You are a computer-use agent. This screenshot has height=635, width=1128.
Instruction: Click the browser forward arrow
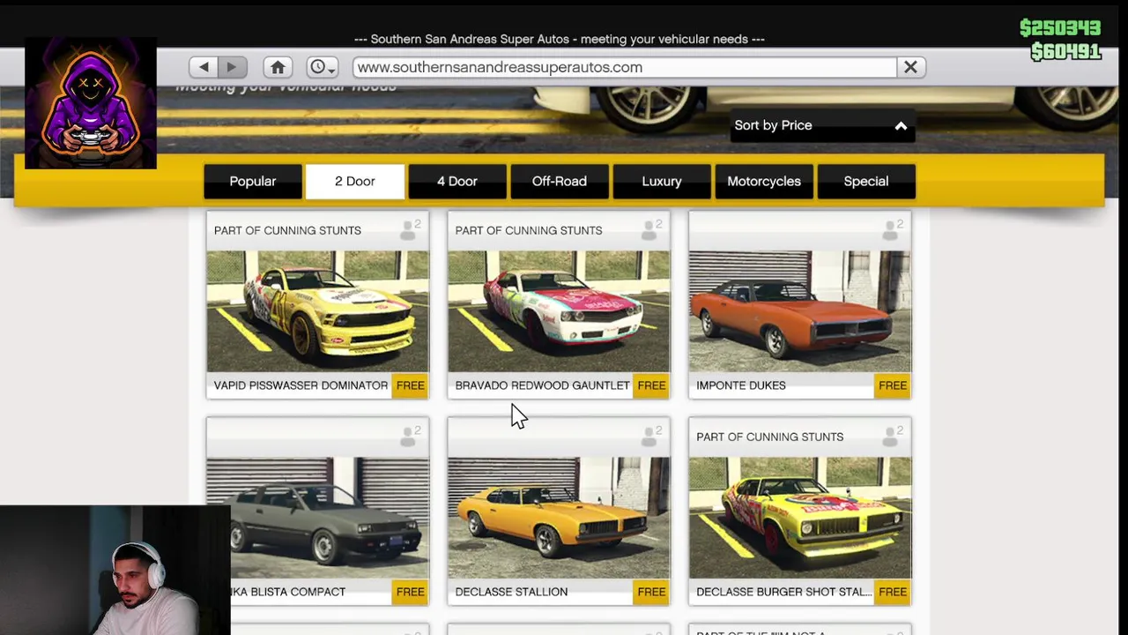(232, 67)
